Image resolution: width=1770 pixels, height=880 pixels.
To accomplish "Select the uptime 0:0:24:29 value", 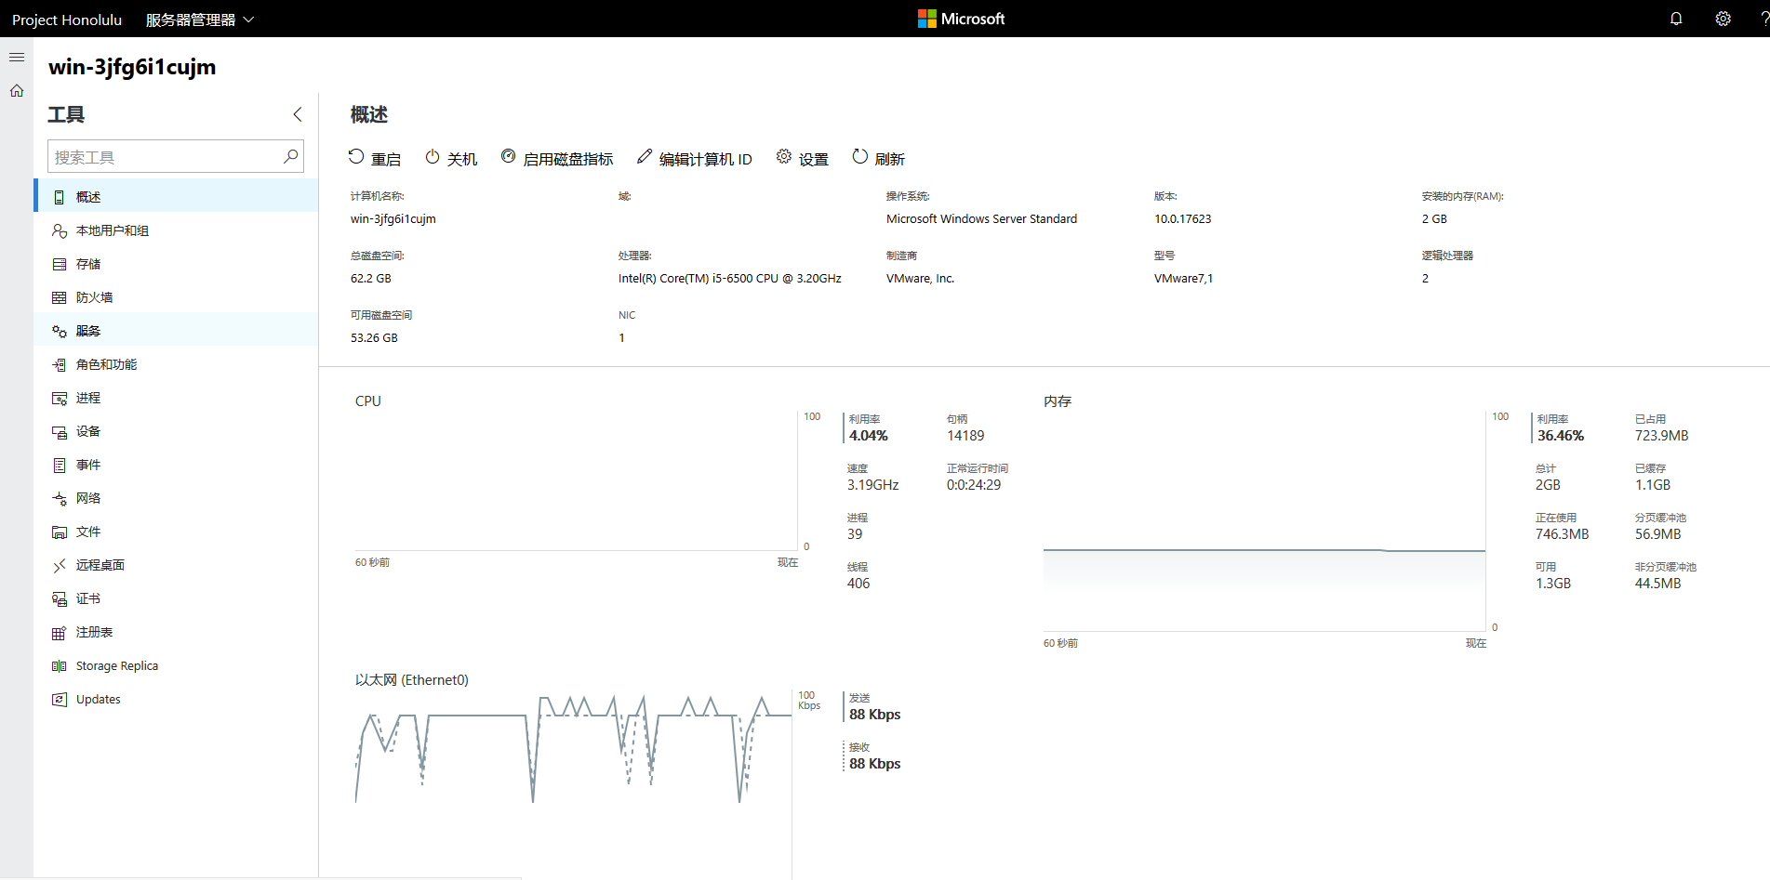I will (974, 485).
